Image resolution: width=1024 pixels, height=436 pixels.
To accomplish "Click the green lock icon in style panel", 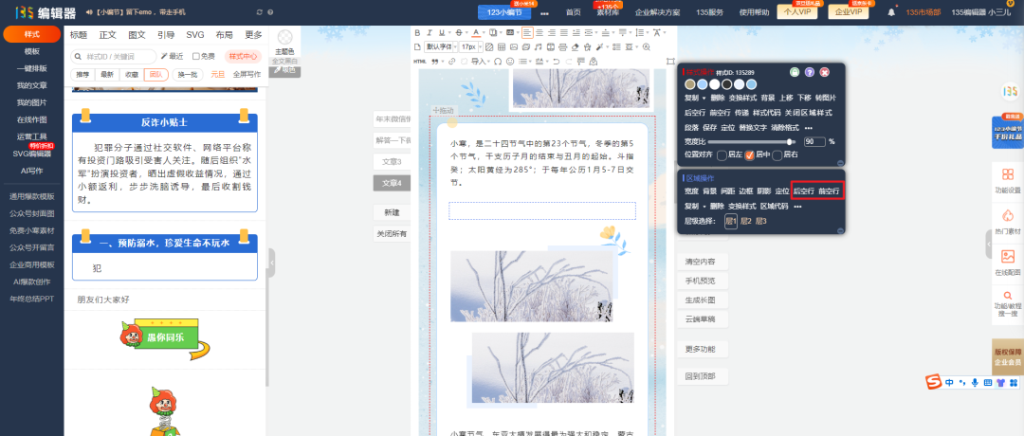I will point(795,72).
